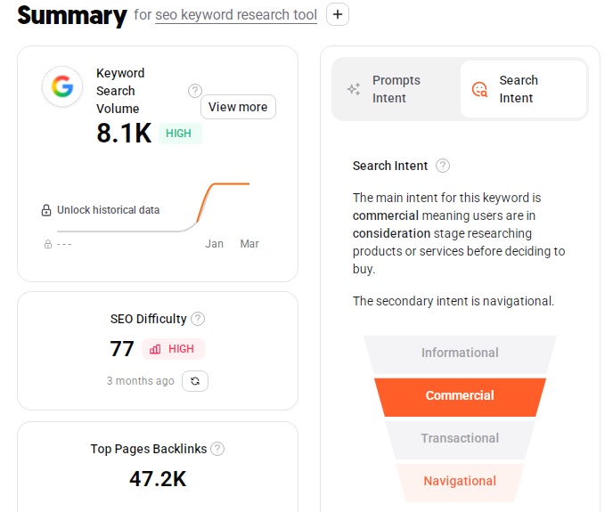The width and height of the screenshot is (613, 512).
Task: Click the View more button
Action: click(x=238, y=107)
